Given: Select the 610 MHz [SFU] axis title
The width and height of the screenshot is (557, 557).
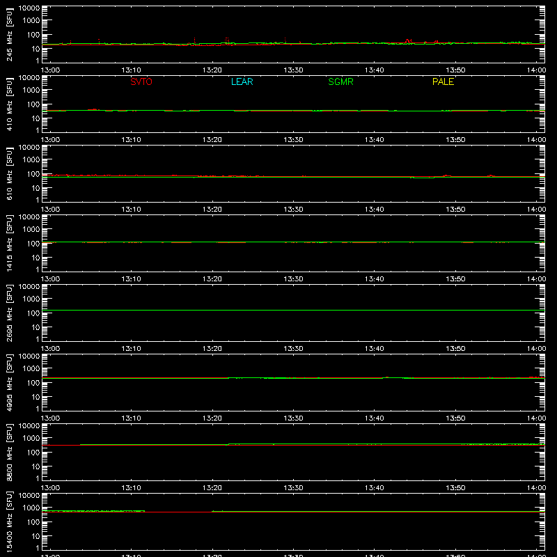Looking at the screenshot, I should click(10, 173).
